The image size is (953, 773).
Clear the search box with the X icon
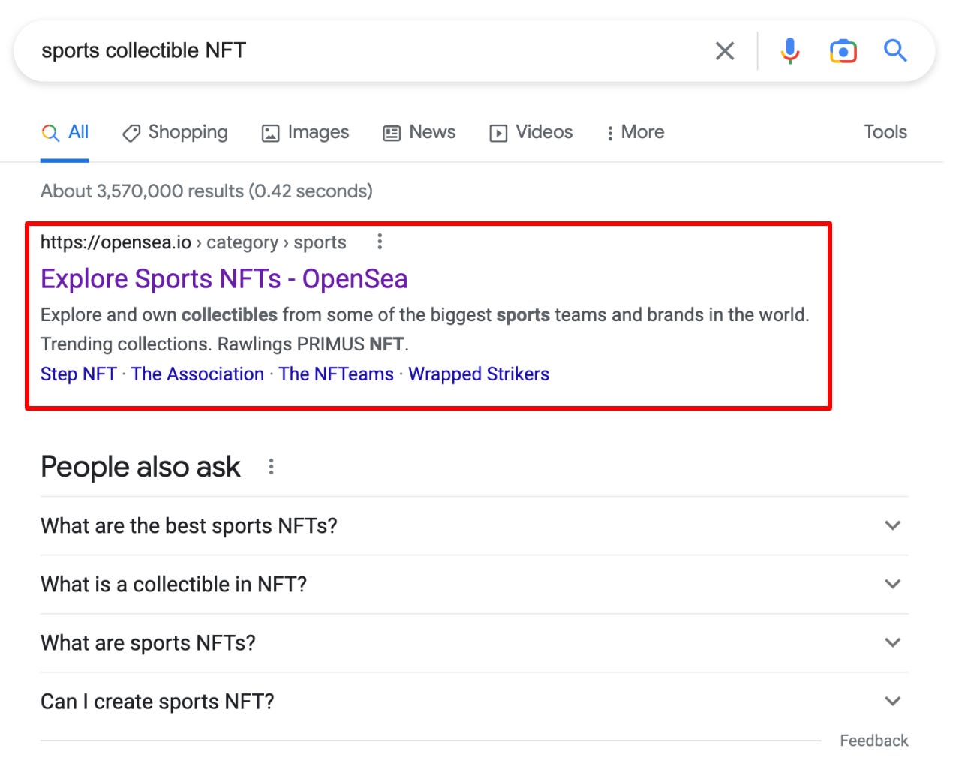click(725, 51)
